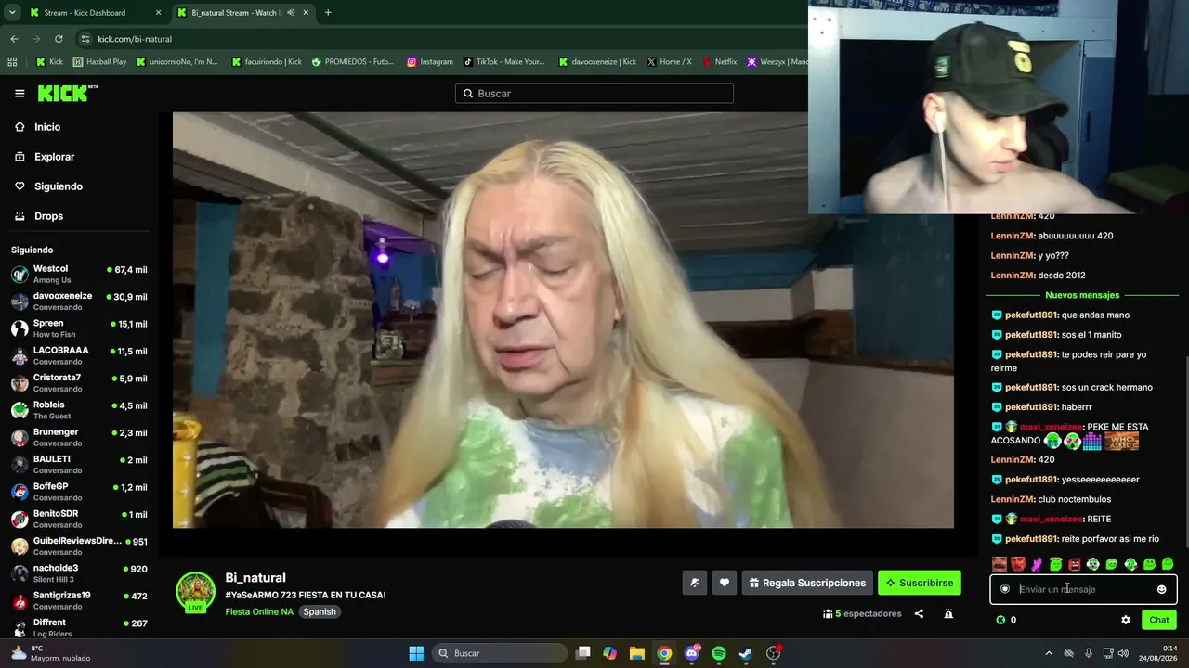This screenshot has width=1189, height=668.
Task: Click the browser reload button
Action: [x=59, y=39]
